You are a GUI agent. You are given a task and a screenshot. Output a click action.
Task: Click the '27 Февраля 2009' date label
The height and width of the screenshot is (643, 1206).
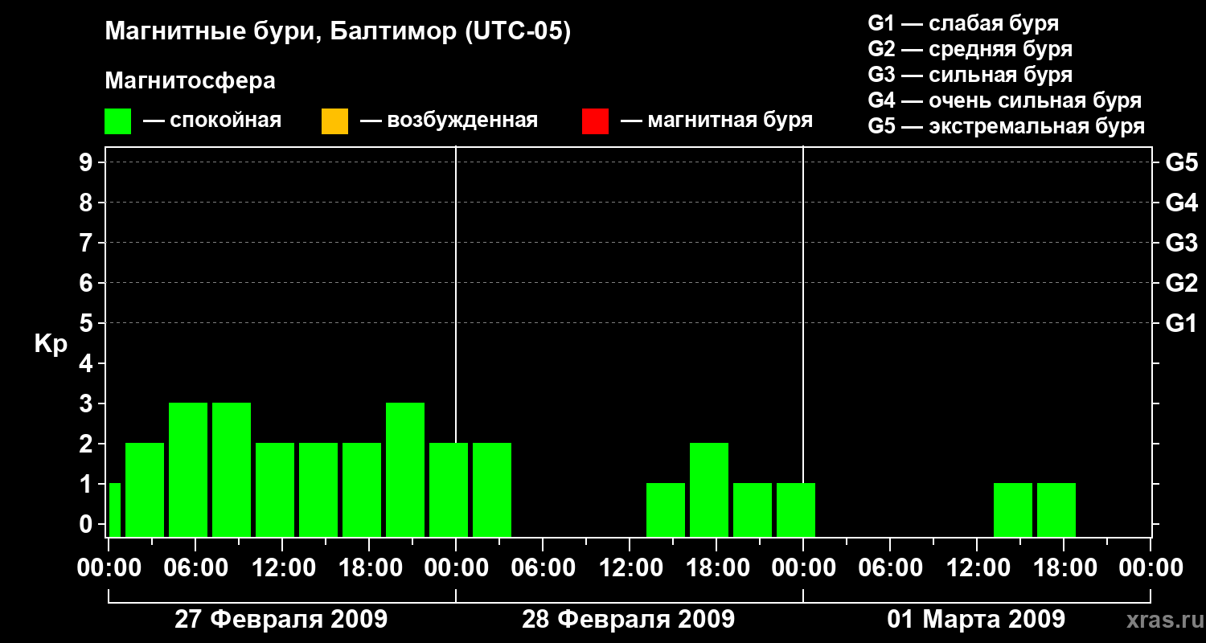(281, 620)
